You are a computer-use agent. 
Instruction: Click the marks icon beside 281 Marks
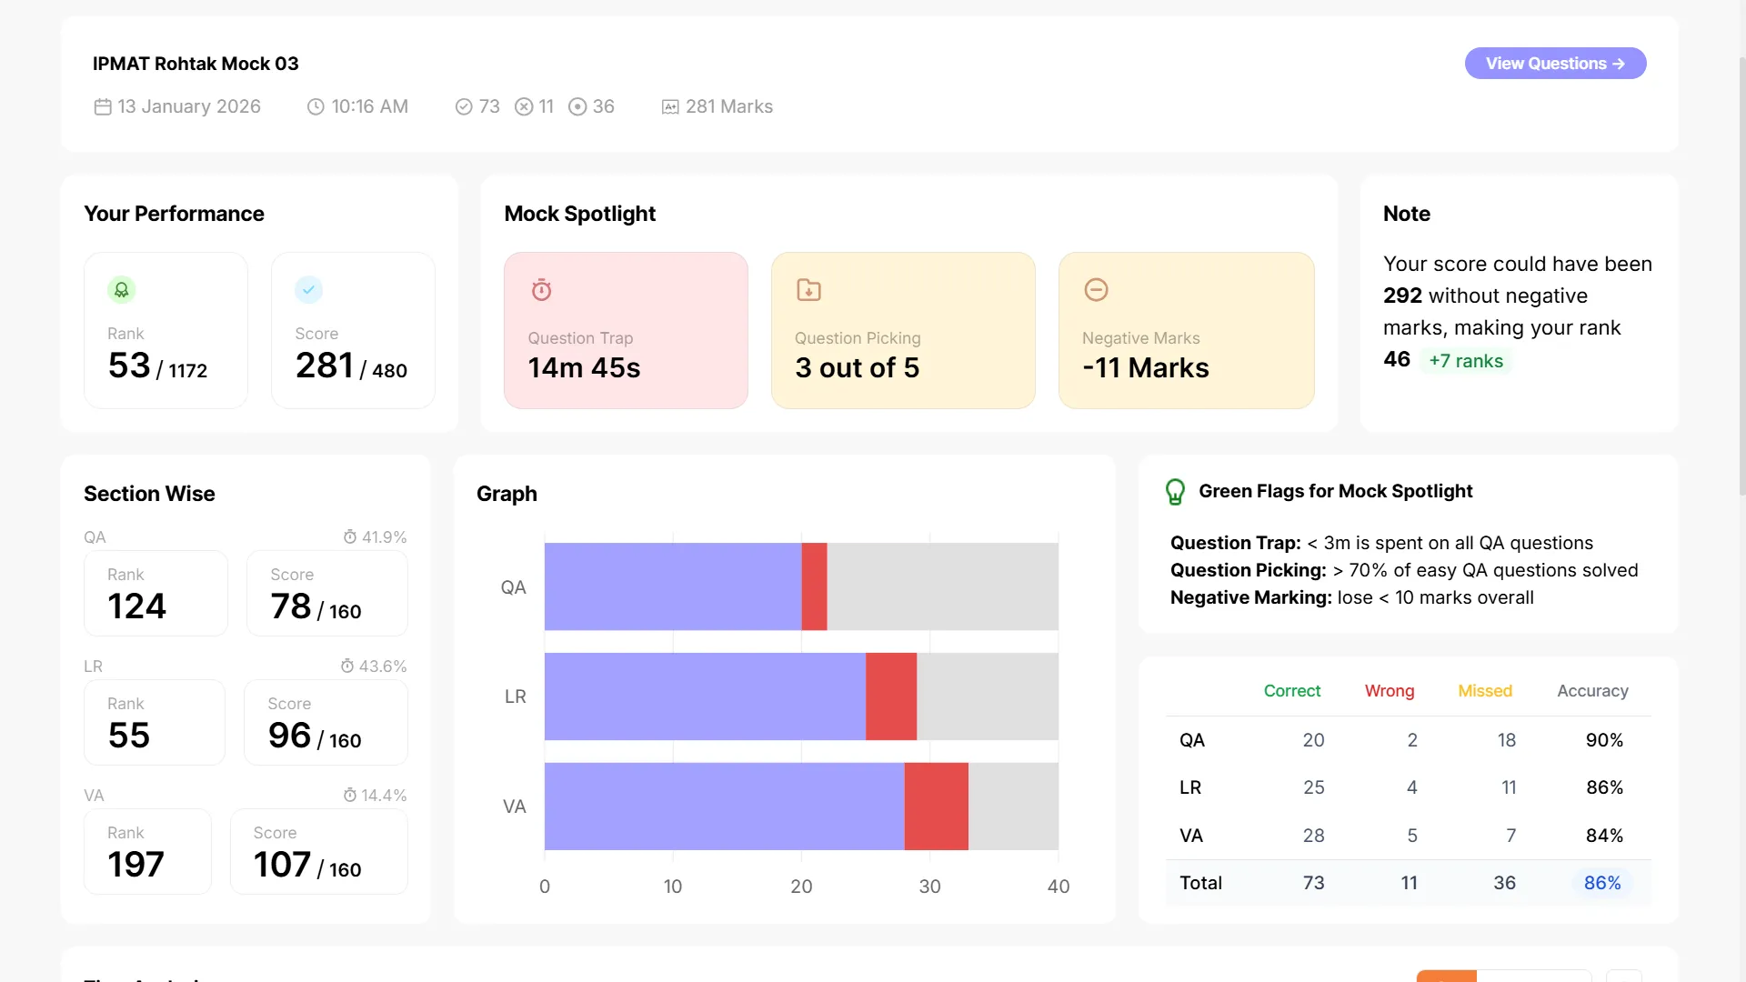[x=670, y=107]
